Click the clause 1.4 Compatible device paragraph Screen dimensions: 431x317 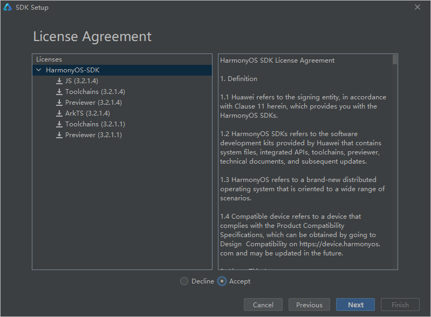300,235
